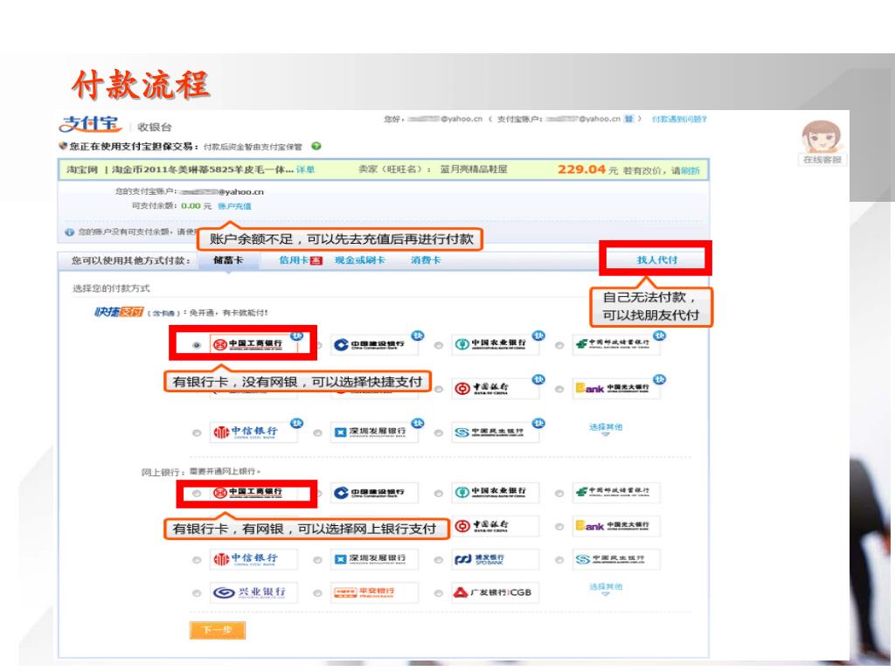Open the 现金或刷卡 tab
The image size is (895, 671).
click(x=359, y=260)
